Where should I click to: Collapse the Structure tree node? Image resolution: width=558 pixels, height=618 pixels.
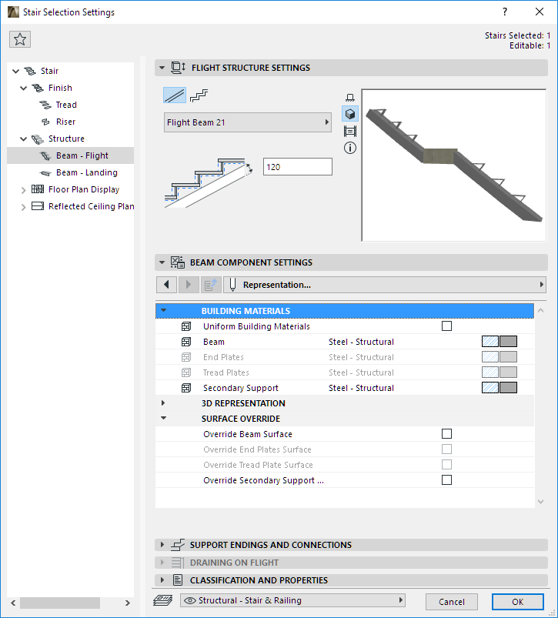(x=24, y=139)
